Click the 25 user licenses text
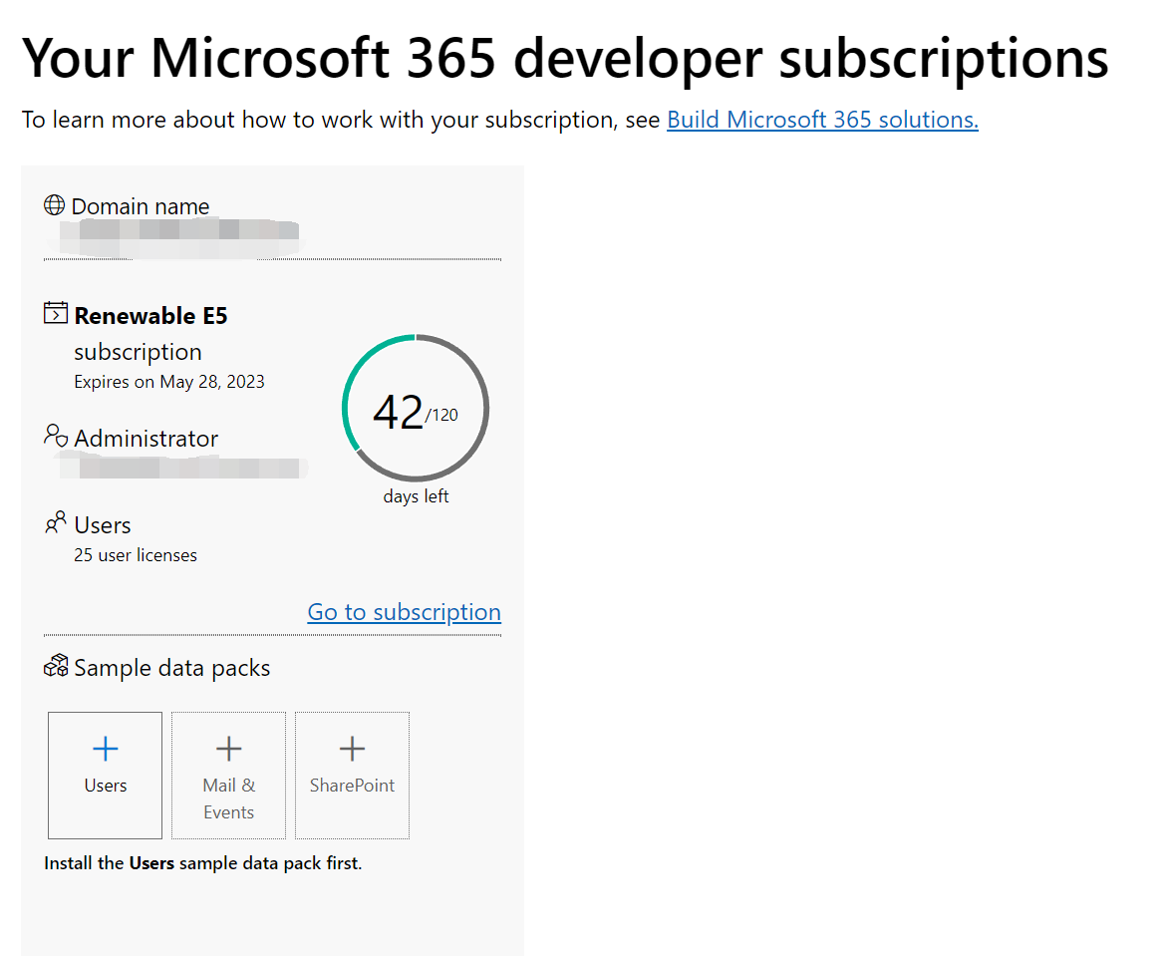Viewport: 1167px width, 956px height. [136, 555]
